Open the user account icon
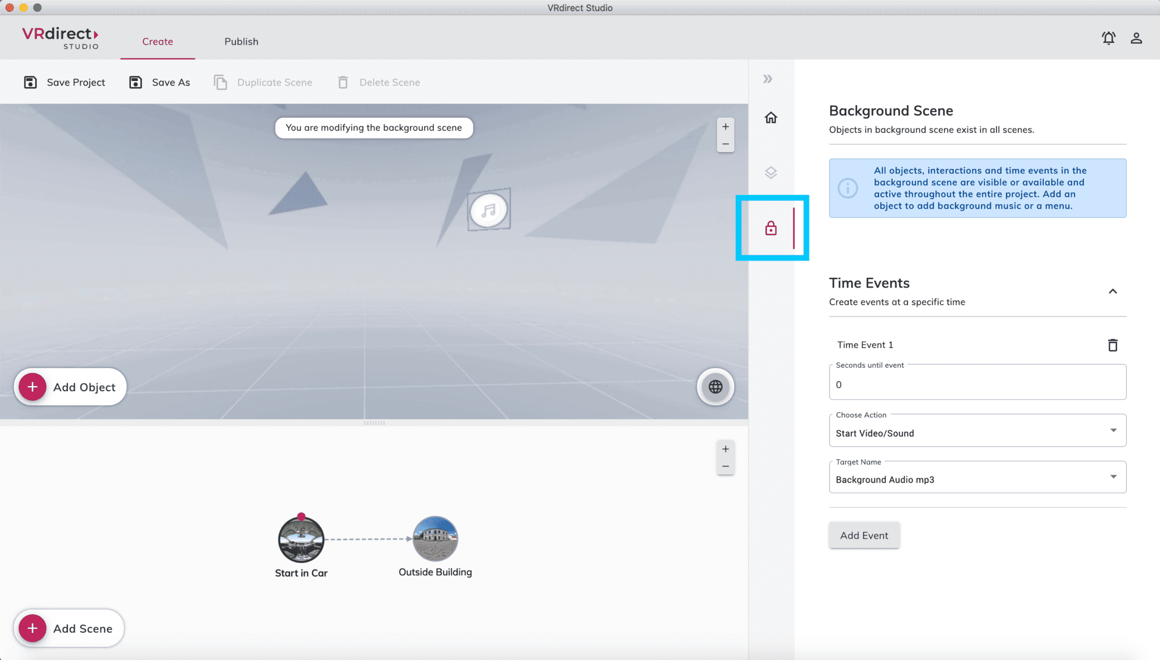Screen dimensions: 1160x660 point(1136,38)
